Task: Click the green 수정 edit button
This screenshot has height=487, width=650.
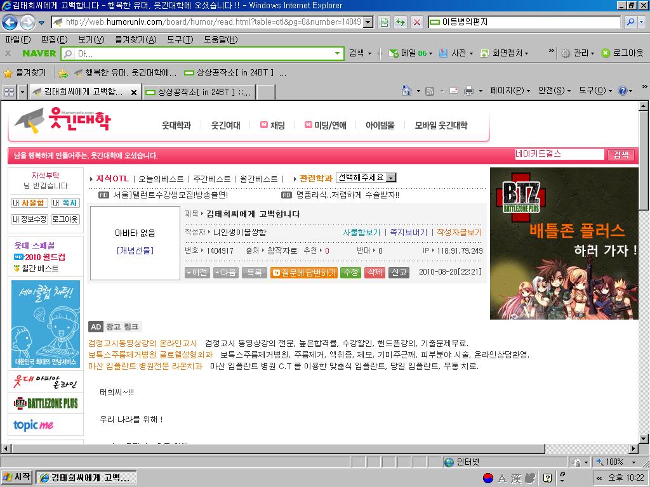Action: point(350,273)
